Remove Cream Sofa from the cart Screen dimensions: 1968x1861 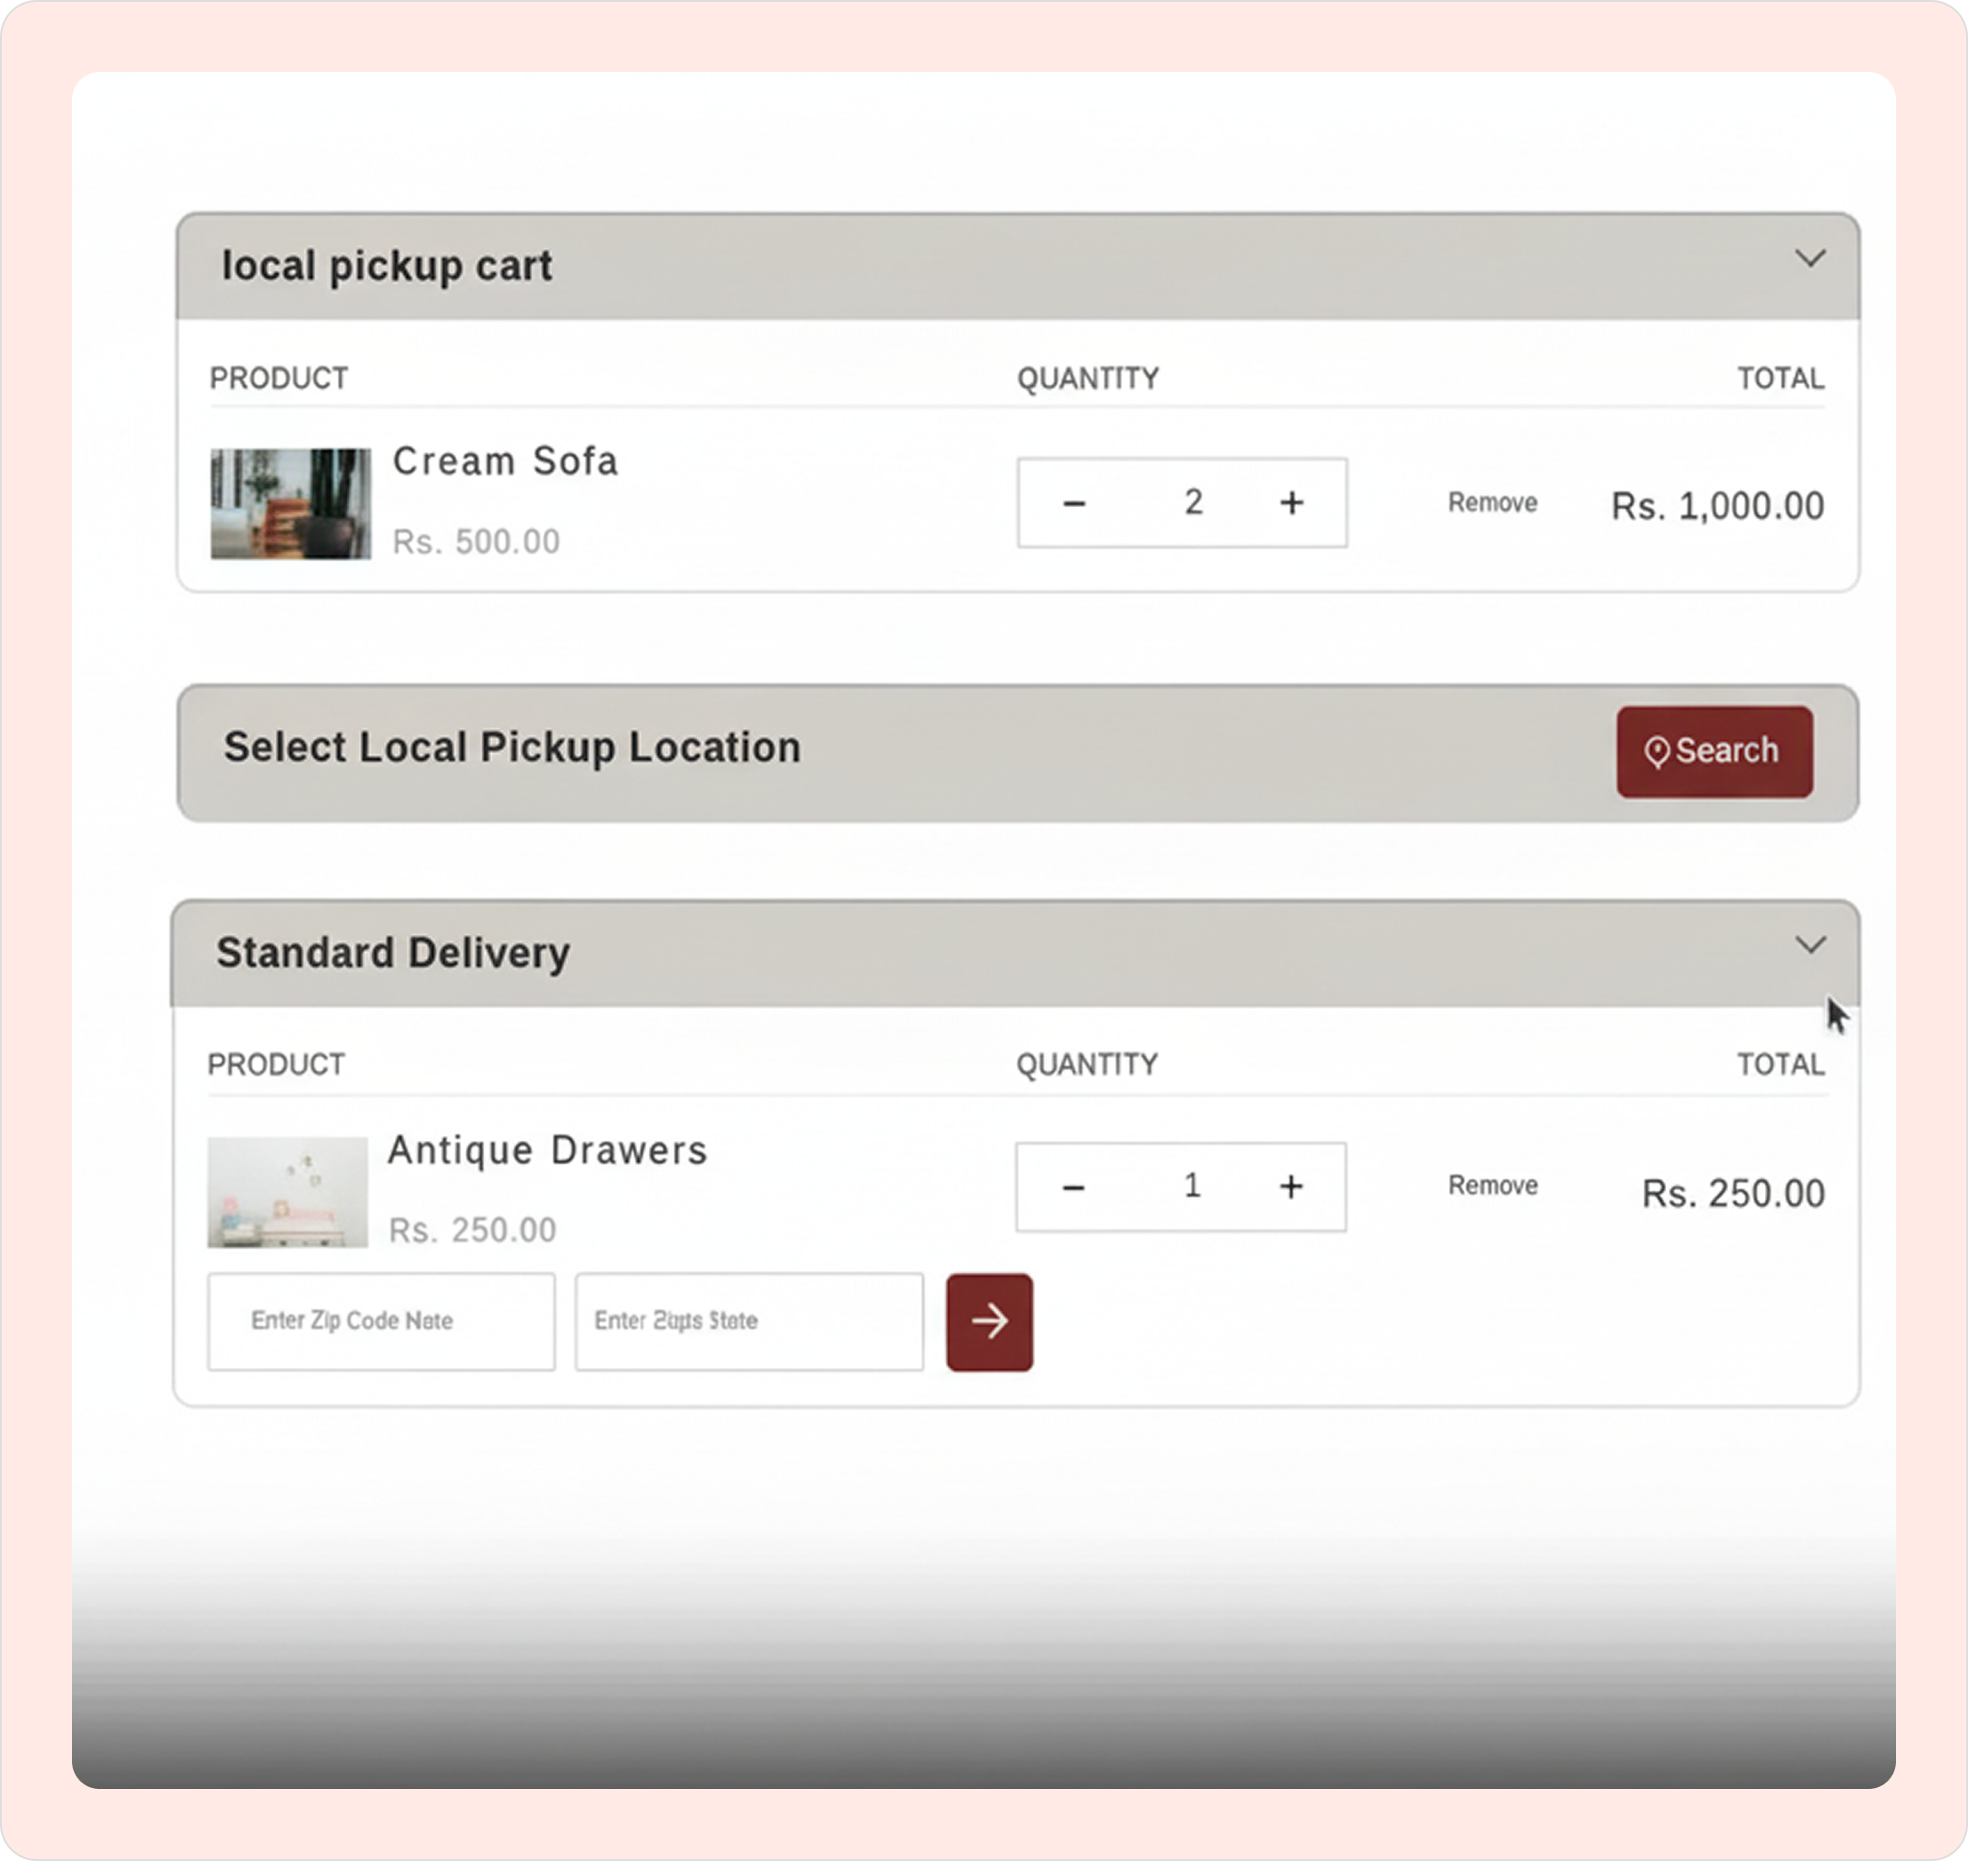(1492, 503)
